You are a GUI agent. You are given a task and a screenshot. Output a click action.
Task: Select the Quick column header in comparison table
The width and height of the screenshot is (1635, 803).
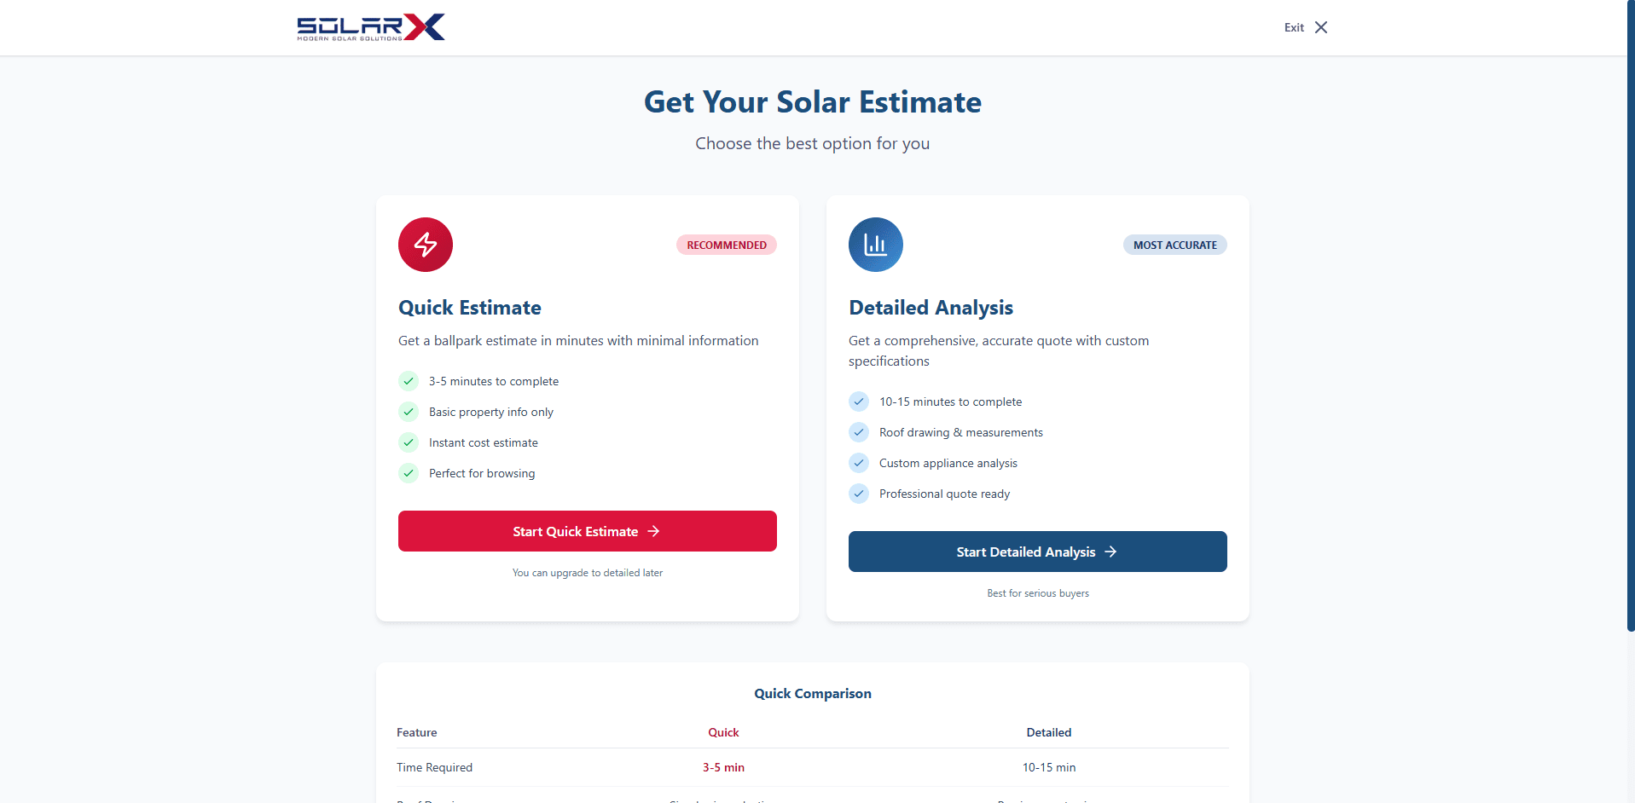[723, 732]
